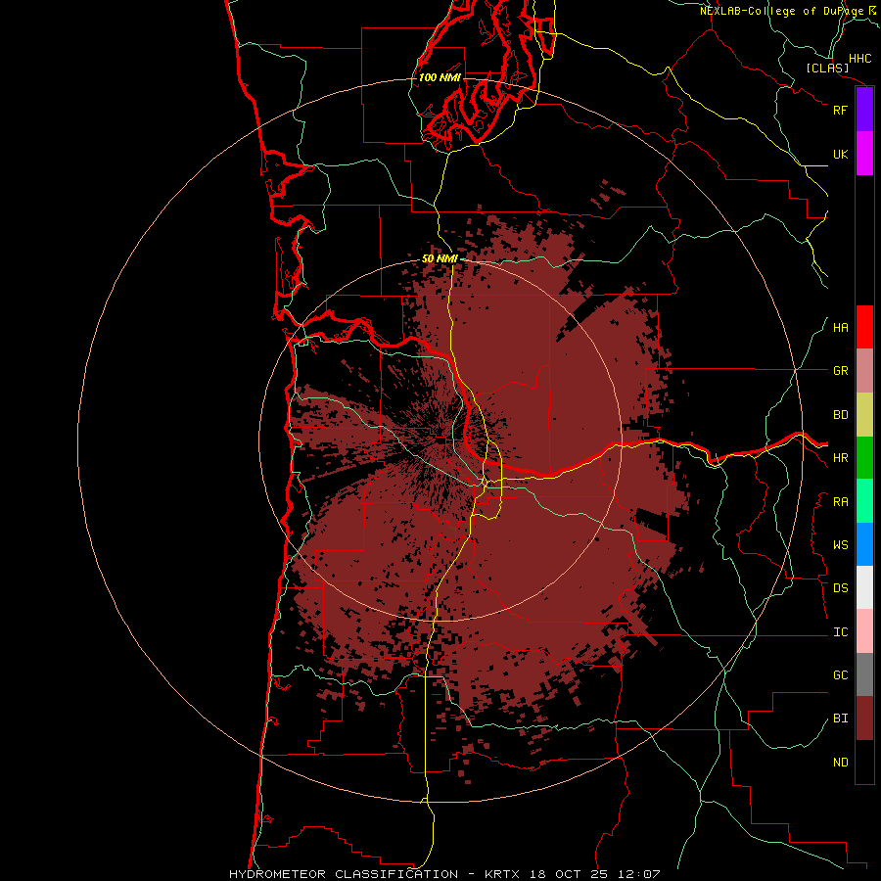Viewport: 881px width, 881px height.
Task: Click the HA red legend swatch
Action: (864, 327)
